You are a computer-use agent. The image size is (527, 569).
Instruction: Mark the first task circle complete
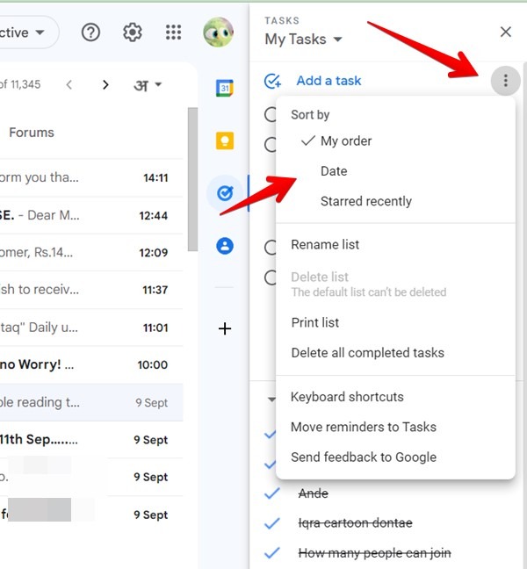(x=270, y=114)
